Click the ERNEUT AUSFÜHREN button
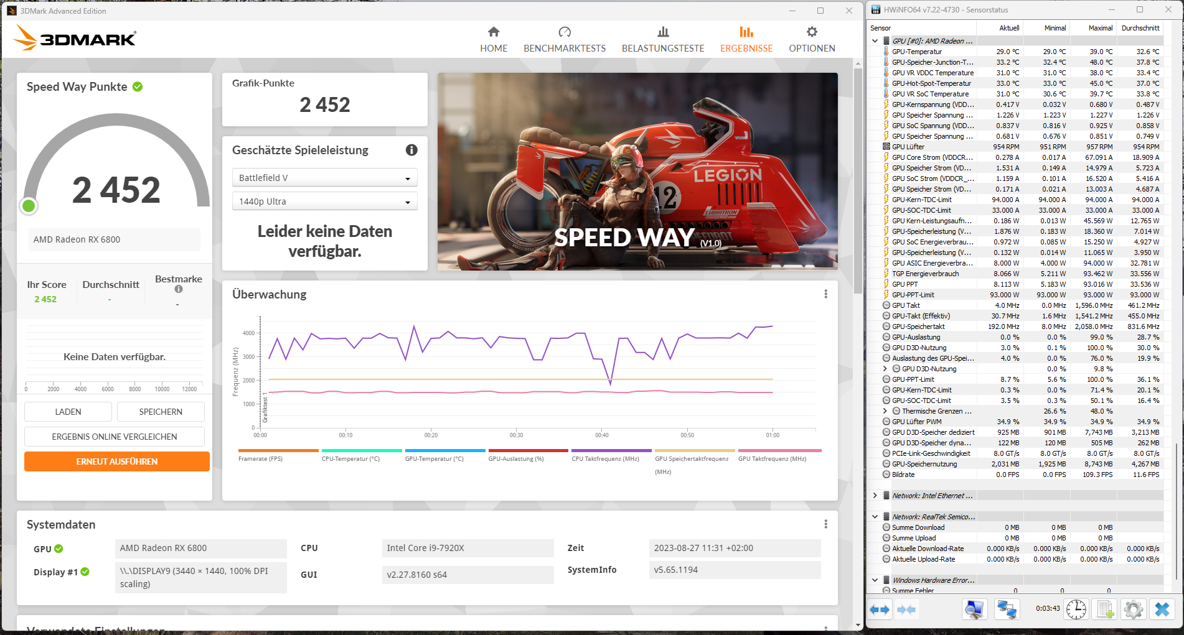The width and height of the screenshot is (1184, 635). click(117, 461)
